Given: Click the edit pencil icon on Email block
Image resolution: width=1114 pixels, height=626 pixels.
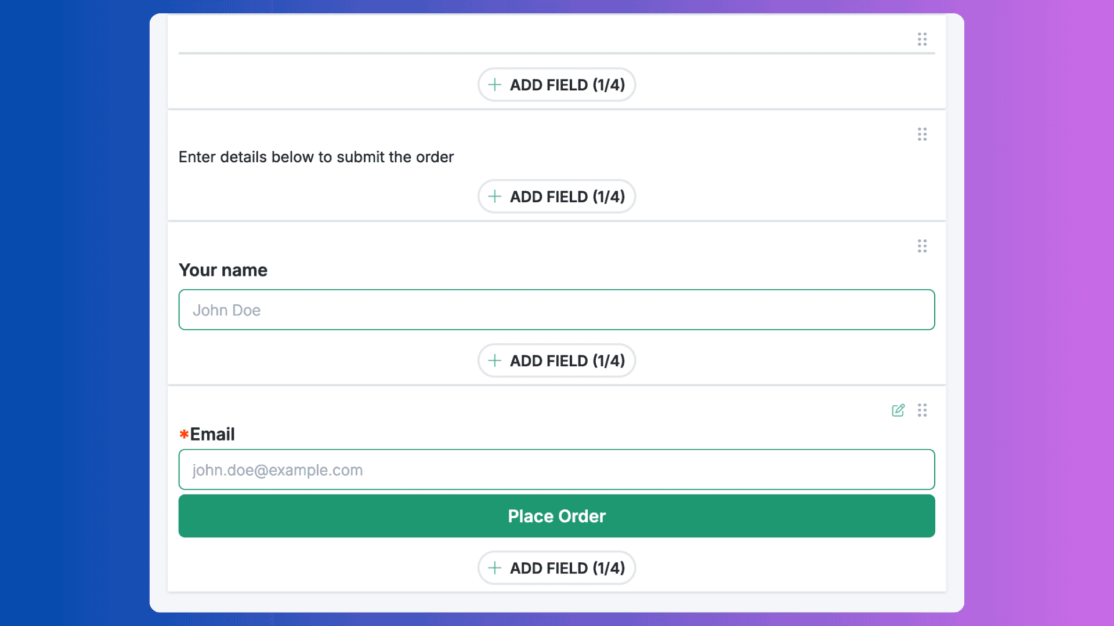Looking at the screenshot, I should click(x=898, y=410).
